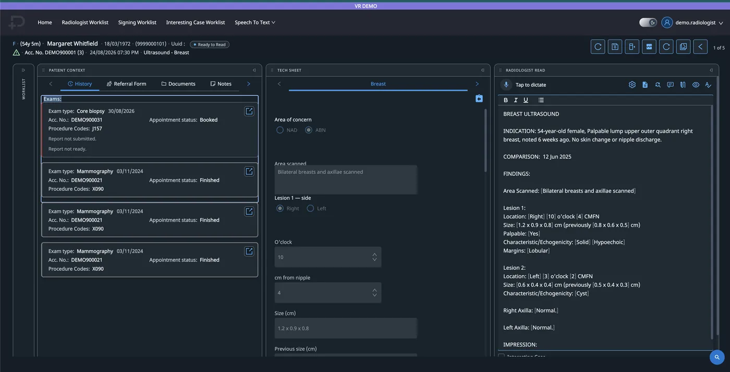Switch to the History tab
Image resolution: width=730 pixels, height=372 pixels.
point(80,84)
